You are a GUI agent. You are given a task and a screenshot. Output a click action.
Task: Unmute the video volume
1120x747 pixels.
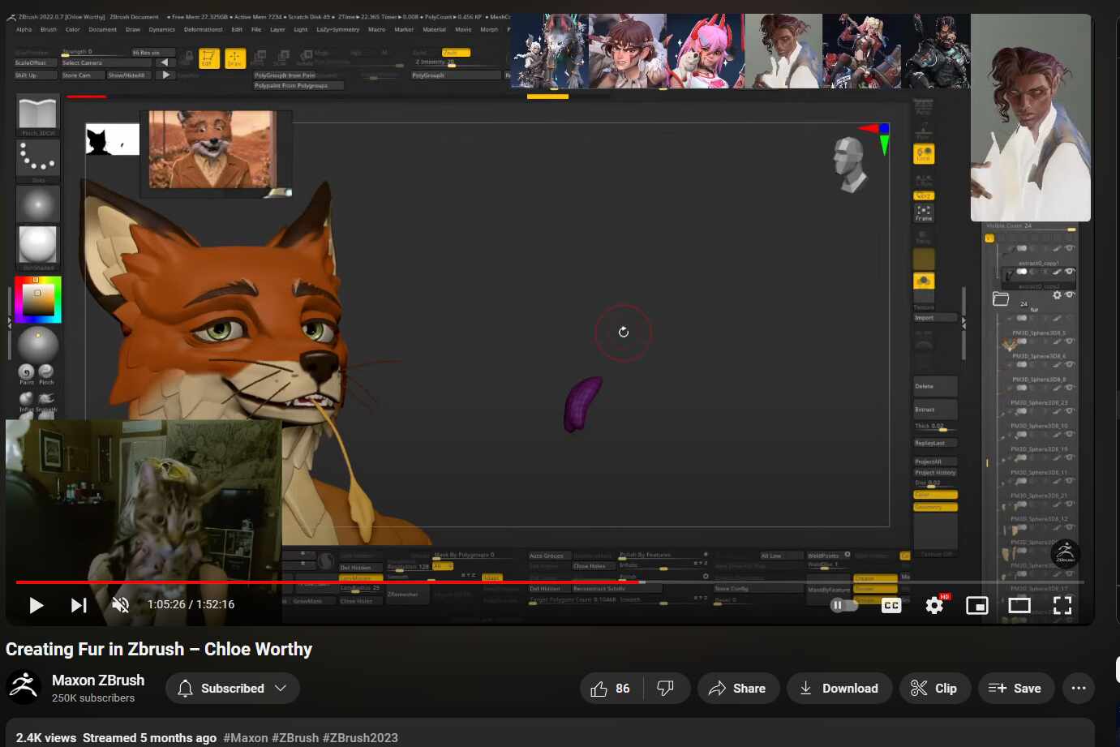pos(120,605)
